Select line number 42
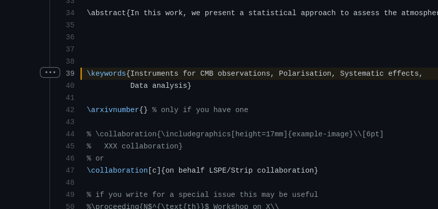 pyautogui.click(x=70, y=110)
